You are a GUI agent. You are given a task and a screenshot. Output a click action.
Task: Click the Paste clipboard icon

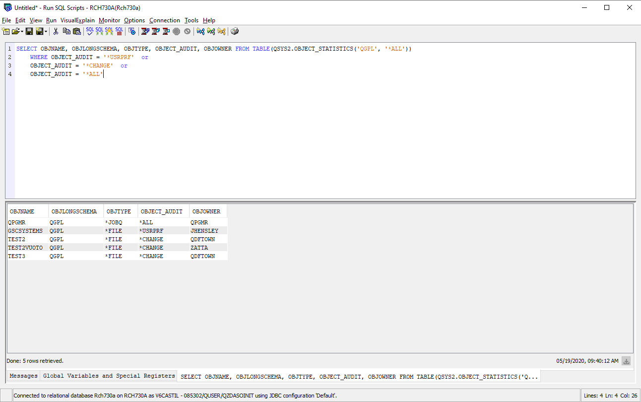77,31
